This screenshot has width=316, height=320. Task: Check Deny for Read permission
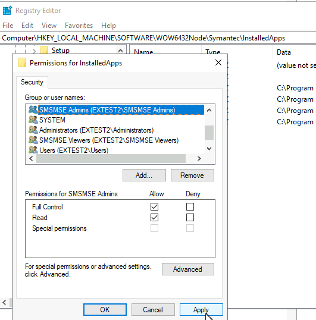pos(190,217)
